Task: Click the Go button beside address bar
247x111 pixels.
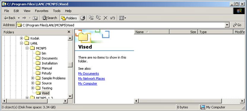Action: pos(237,25)
